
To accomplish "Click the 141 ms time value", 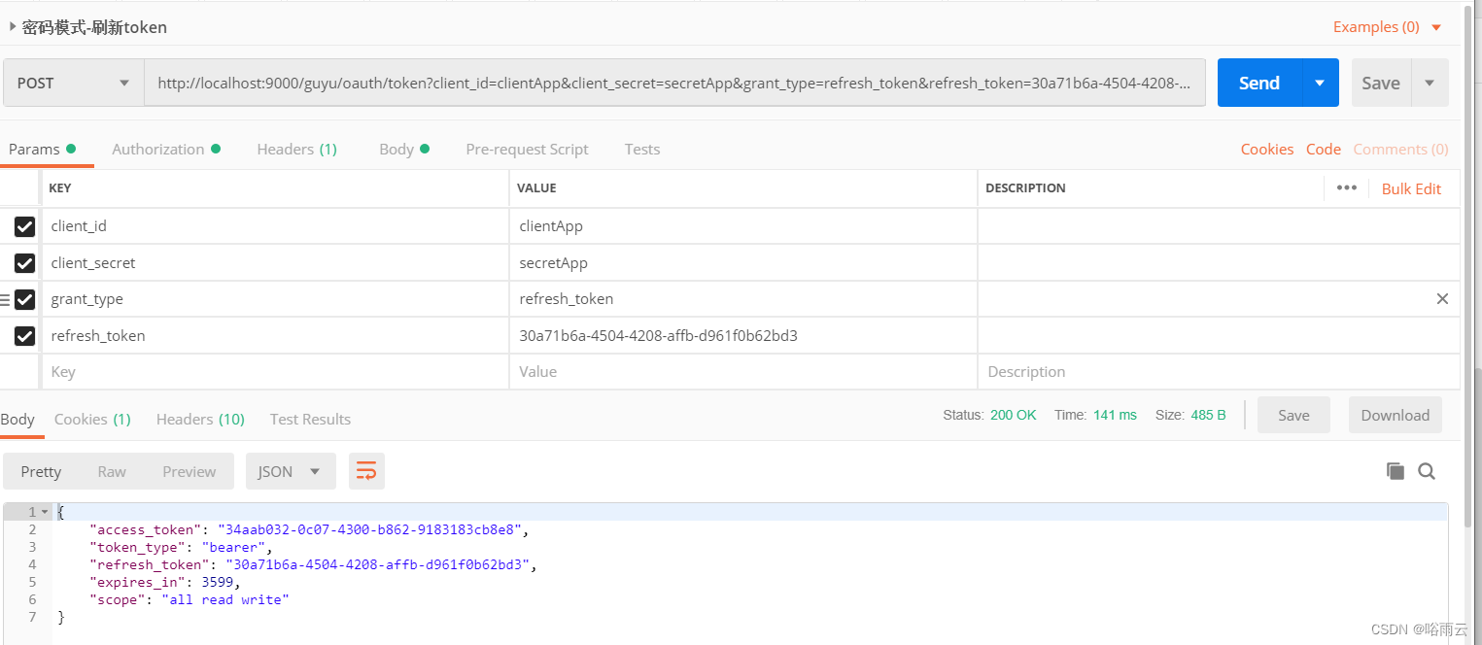I will pos(1115,415).
